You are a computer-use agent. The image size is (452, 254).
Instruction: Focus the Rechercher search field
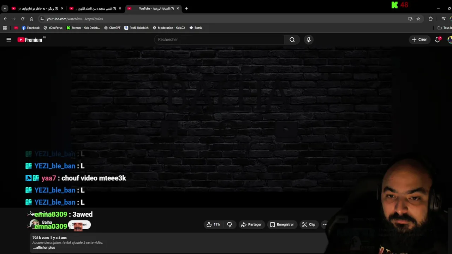tap(219, 40)
